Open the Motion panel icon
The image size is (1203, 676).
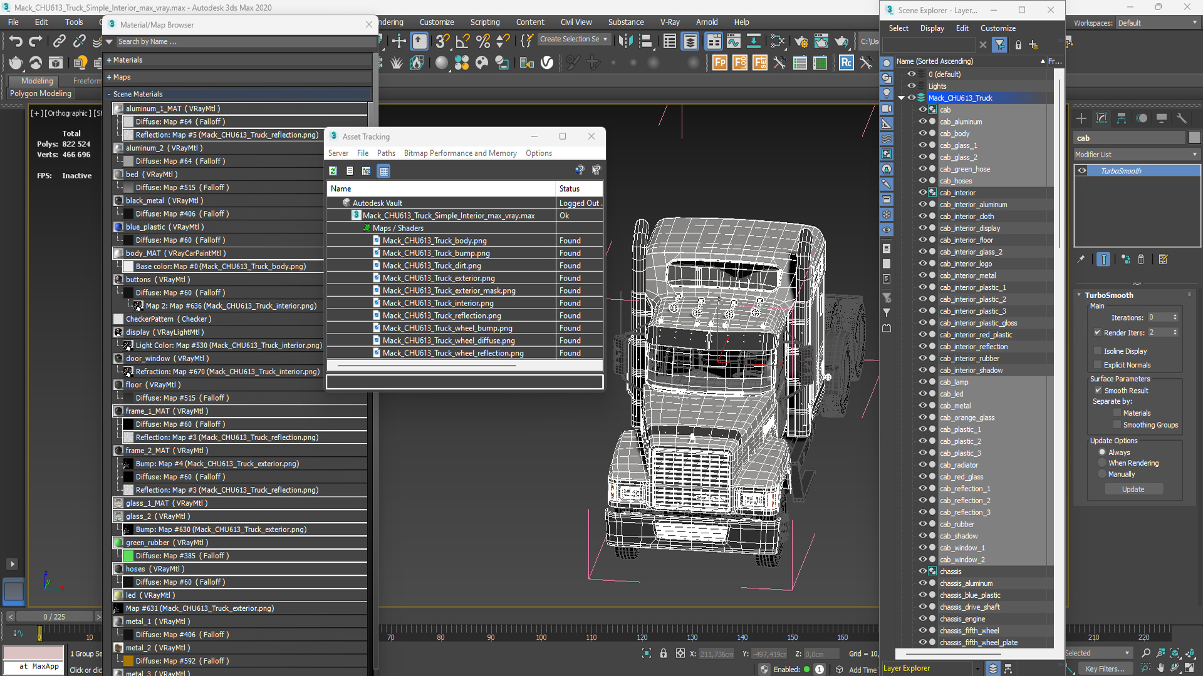[x=1142, y=118]
